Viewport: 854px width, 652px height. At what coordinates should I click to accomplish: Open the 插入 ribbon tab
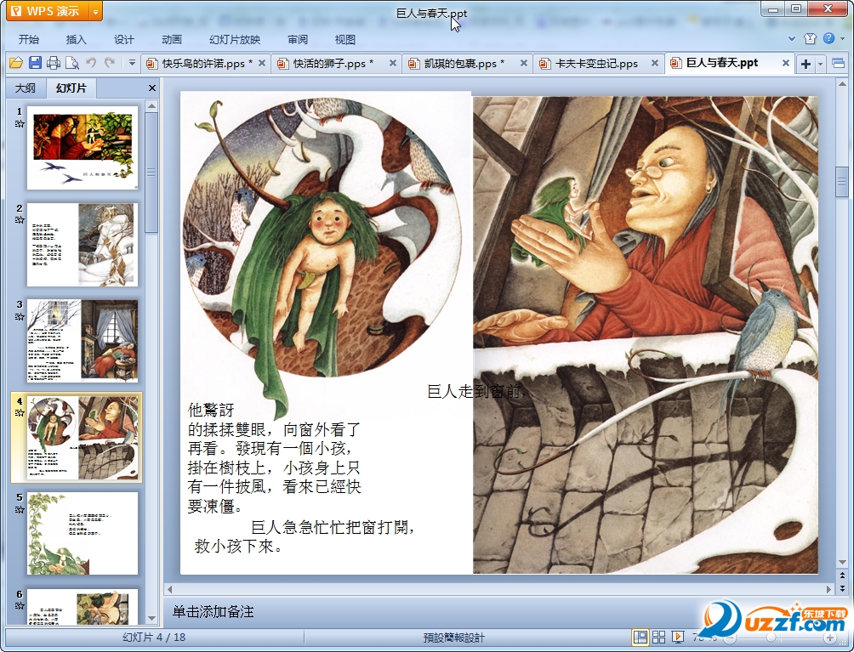pyautogui.click(x=76, y=40)
